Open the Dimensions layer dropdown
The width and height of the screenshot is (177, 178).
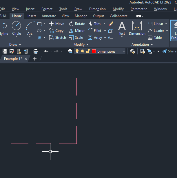point(124,51)
